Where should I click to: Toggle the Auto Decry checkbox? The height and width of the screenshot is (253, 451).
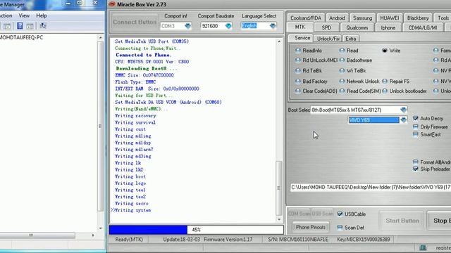click(x=415, y=118)
